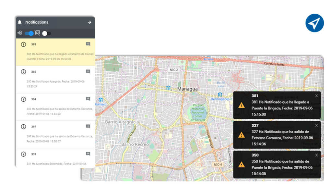Add a comment to notification 331

88,154
